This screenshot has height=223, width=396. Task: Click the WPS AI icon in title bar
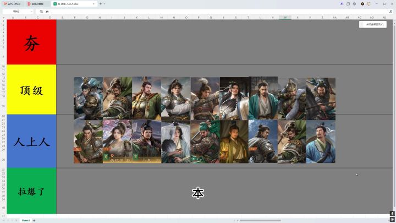pos(342,4)
